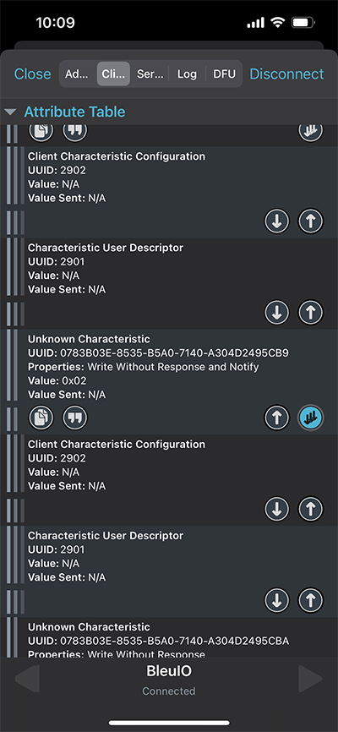
Task: Disconnect from the BleuIO device
Action: [286, 74]
